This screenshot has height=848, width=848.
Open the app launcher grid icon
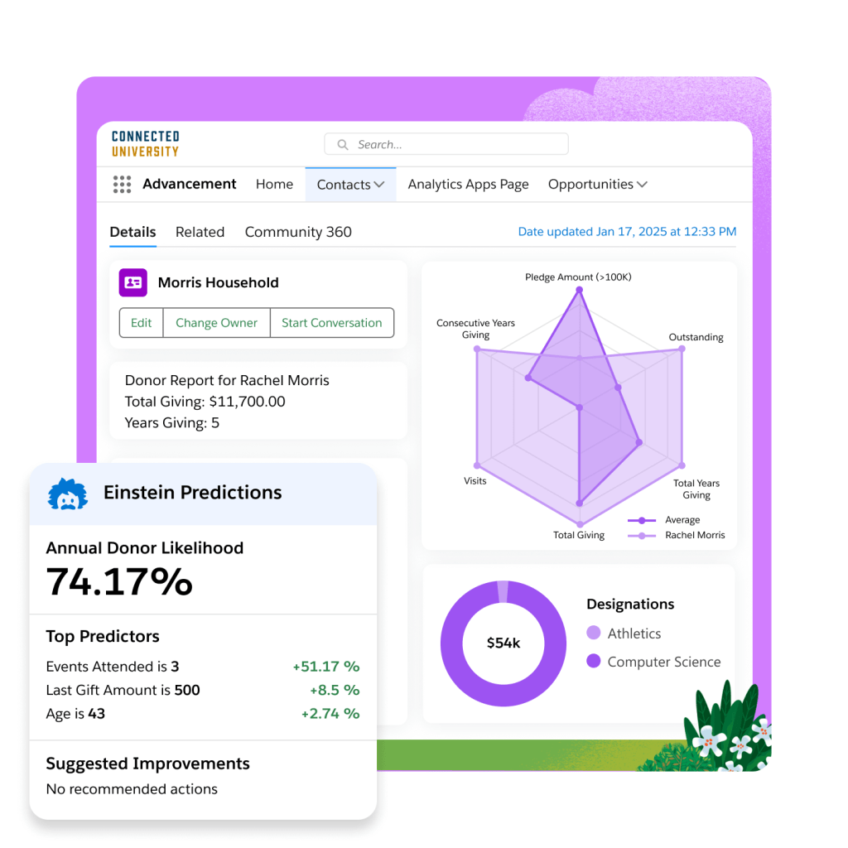point(123,185)
